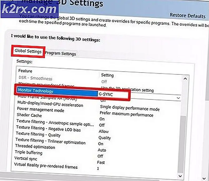Screen dimensions: 209x181
Task: Open the G-SYNC dropdown arrow
Action: pyautogui.click(x=178, y=98)
